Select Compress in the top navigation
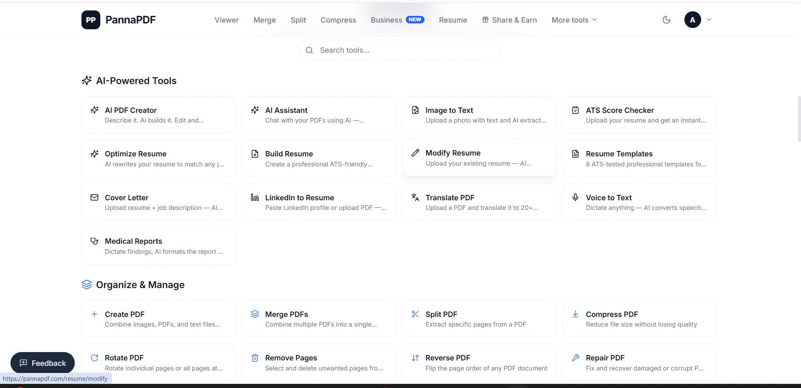801x388 pixels. pos(338,20)
